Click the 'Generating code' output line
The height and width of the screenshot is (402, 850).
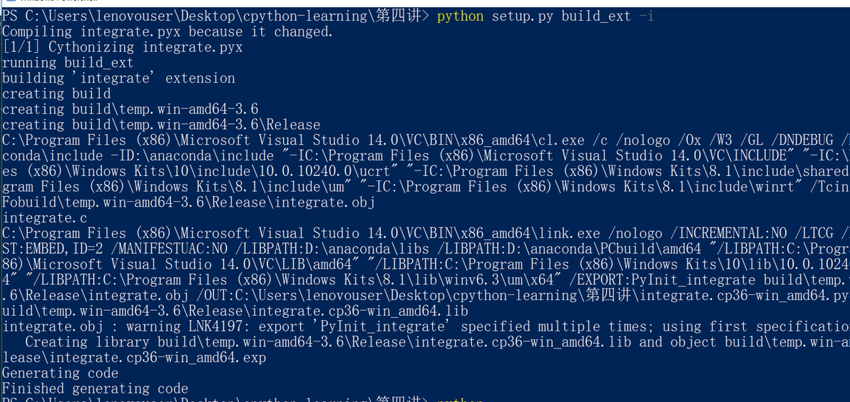coord(60,373)
